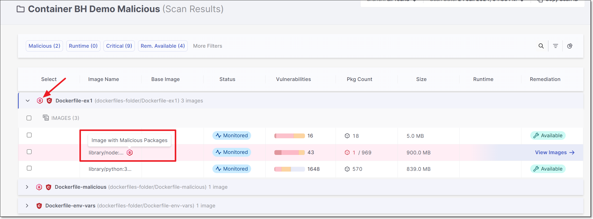Click the 839.0 MB size value
The width and height of the screenshot is (593, 219).
click(x=419, y=169)
